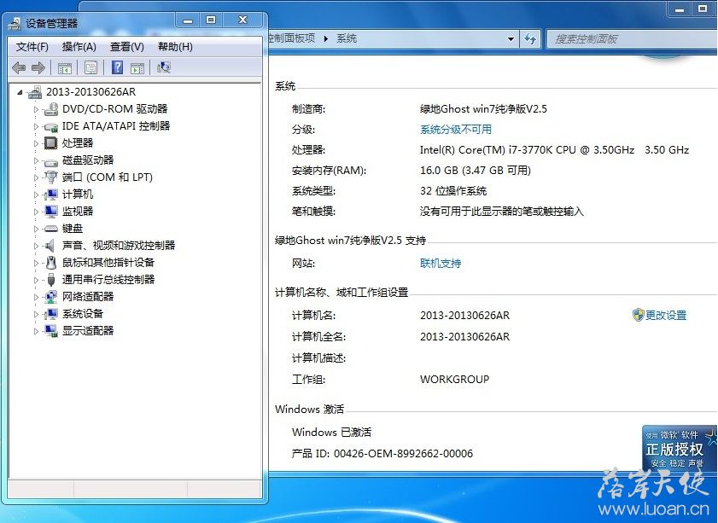Select the 系统设备 tree label
718x523 pixels.
point(83,313)
